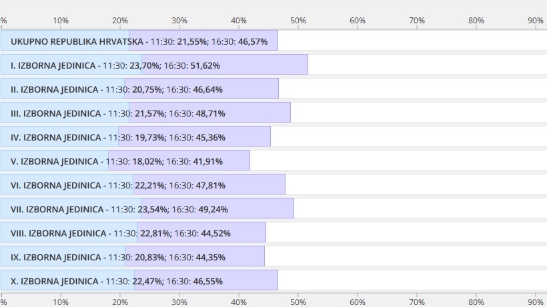547x307 pixels.
Task: Click the I. IZBORNA JEDINICA row label
Action: tap(54, 65)
